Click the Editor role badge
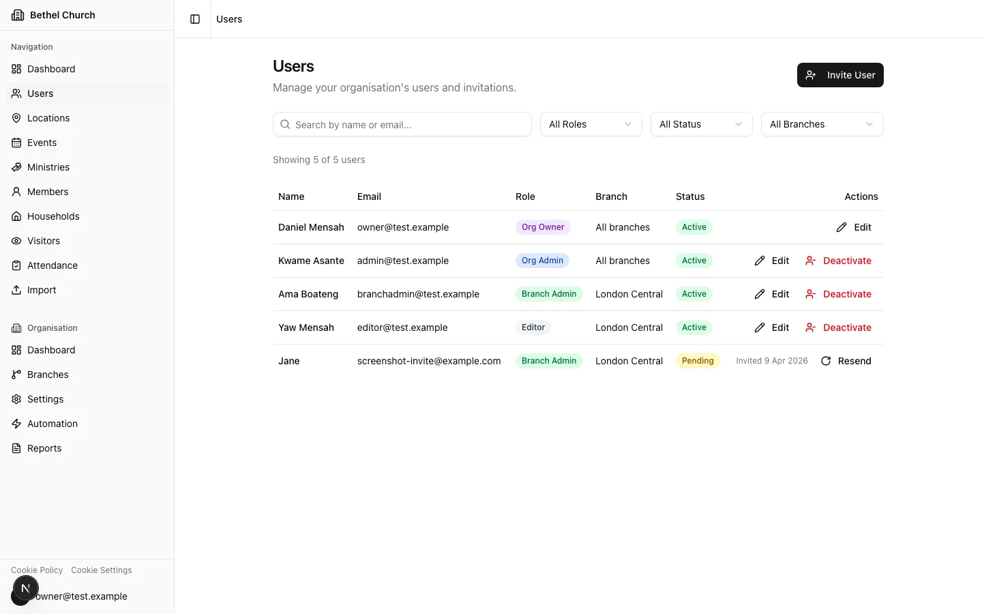982x614 pixels. tap(533, 327)
